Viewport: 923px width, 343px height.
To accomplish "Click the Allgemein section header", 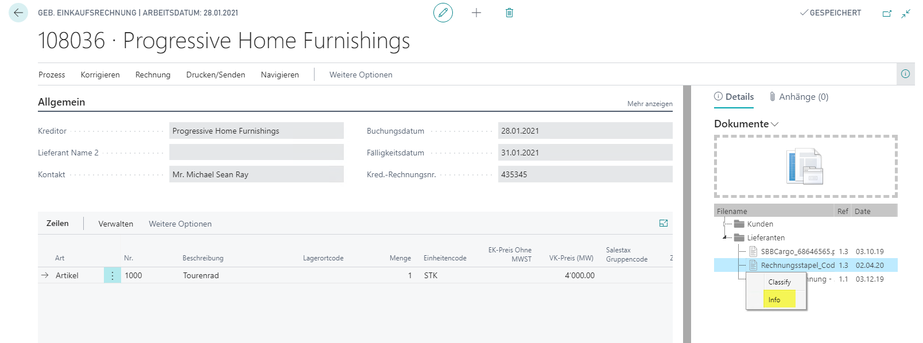I will pyautogui.click(x=61, y=102).
